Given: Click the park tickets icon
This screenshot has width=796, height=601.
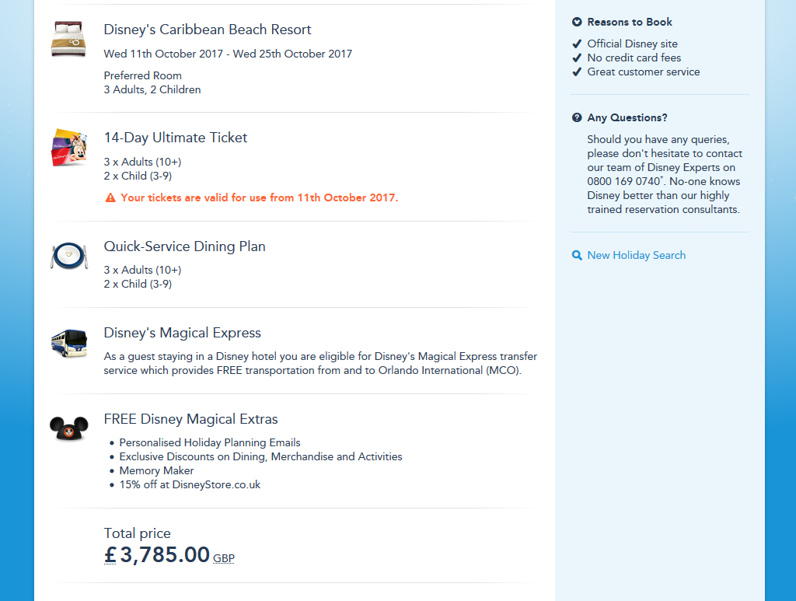Looking at the screenshot, I should point(69,147).
